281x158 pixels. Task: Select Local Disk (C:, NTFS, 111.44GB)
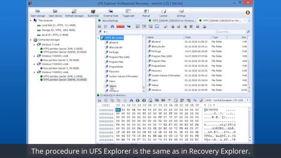click(58, 25)
